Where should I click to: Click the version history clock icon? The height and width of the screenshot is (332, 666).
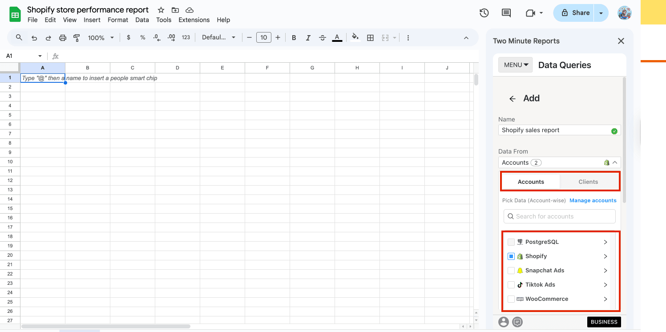(x=484, y=13)
